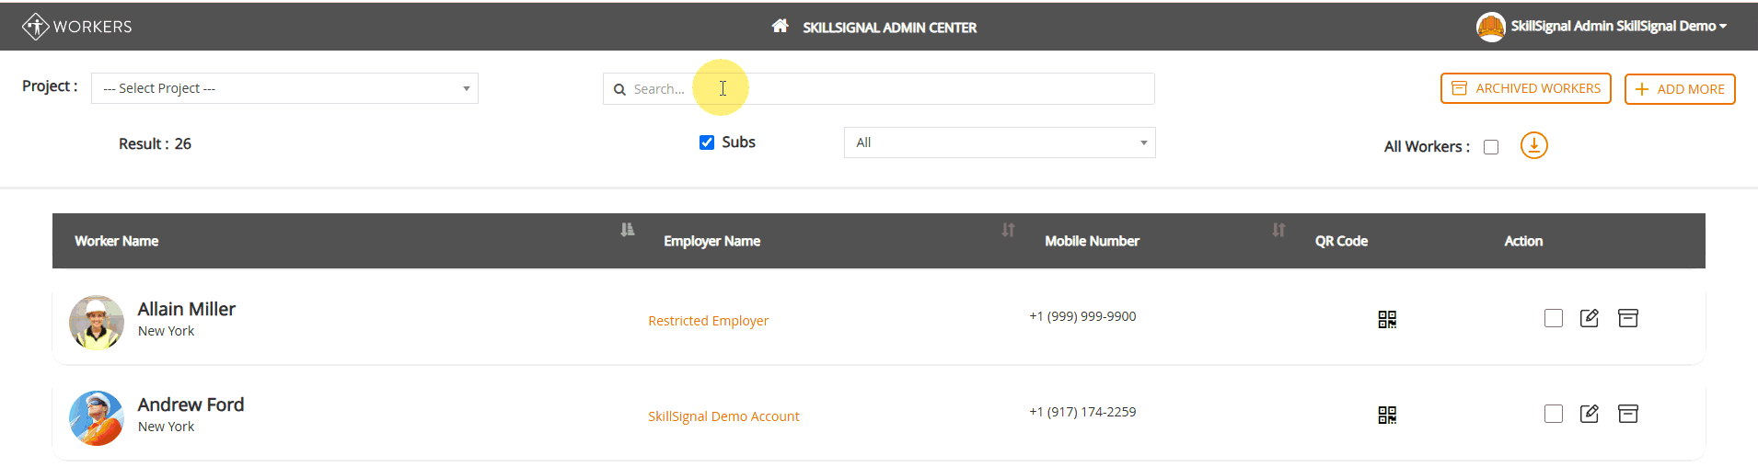
Task: Click phone number +1 (999) 999-9900
Action: point(1082,316)
